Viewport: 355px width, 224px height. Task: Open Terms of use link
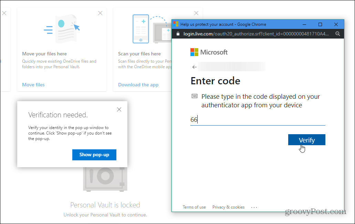pyautogui.click(x=194, y=207)
